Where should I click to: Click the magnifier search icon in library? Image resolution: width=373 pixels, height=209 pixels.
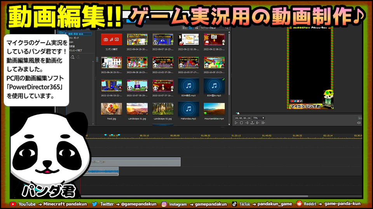click(227, 28)
